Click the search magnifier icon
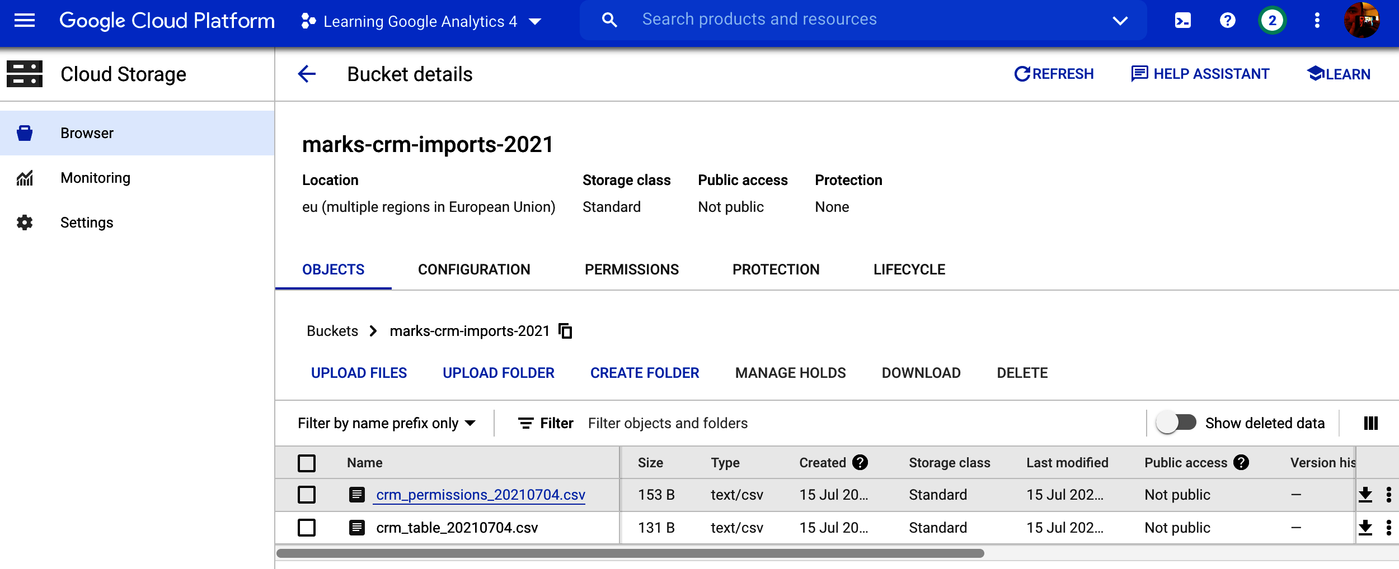The width and height of the screenshot is (1399, 569). (x=609, y=20)
